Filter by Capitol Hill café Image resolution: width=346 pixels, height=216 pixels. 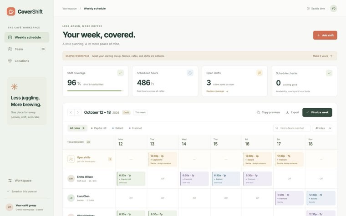99,128
